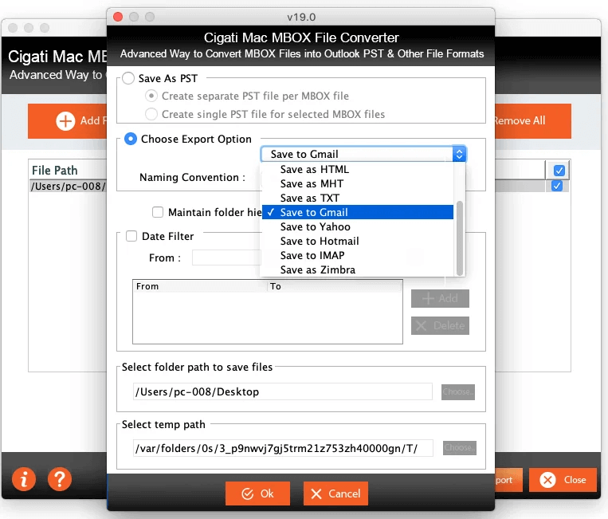Click the plus icon on Add button
The width and height of the screenshot is (608, 519).
(x=65, y=120)
